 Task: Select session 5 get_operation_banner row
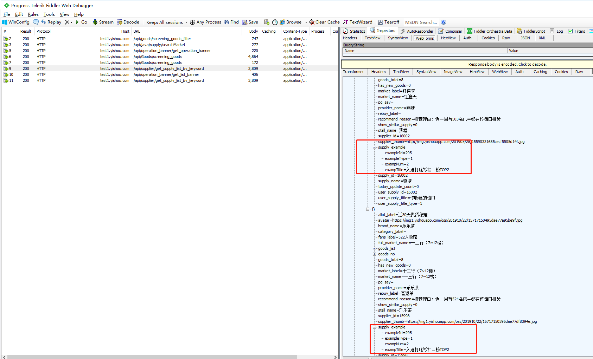(x=170, y=51)
